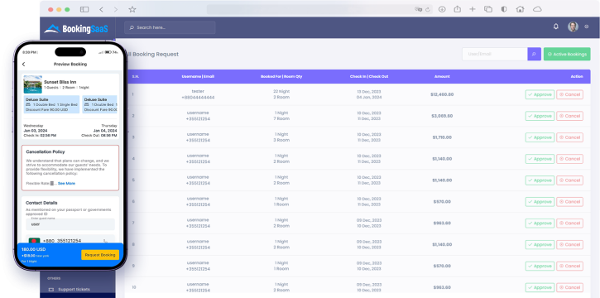Cancel the $3,069.60 booking request
Image resolution: width=600 pixels, height=298 pixels.
(x=569, y=116)
